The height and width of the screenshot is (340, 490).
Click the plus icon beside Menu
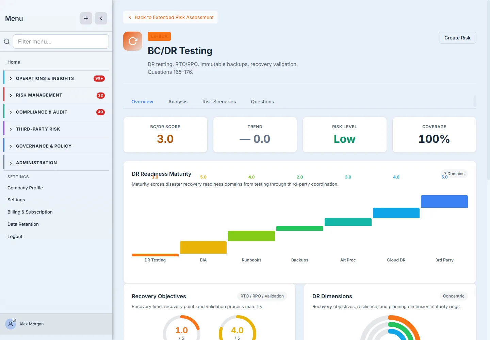(x=86, y=18)
